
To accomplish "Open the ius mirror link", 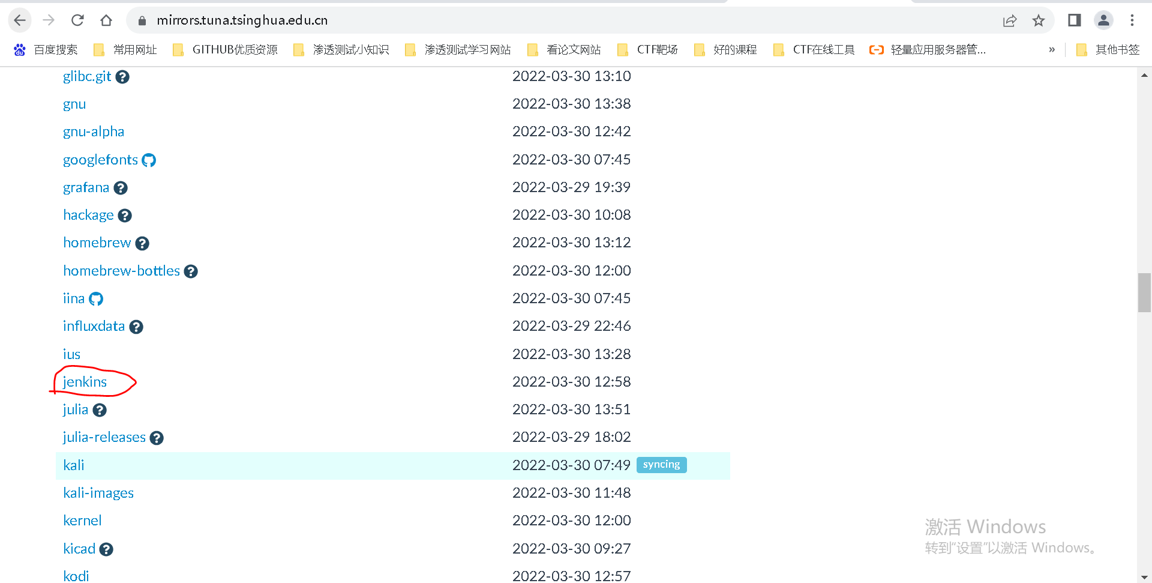I will 71,354.
